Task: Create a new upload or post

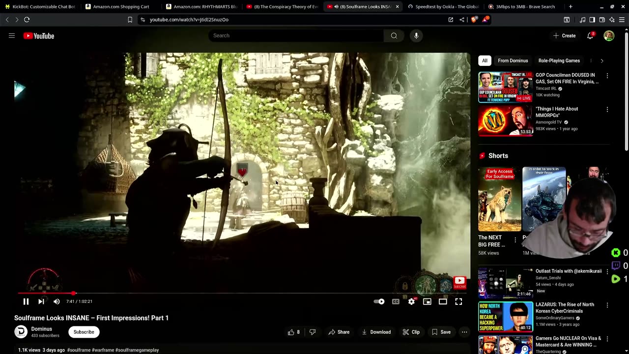Action: coord(564,35)
